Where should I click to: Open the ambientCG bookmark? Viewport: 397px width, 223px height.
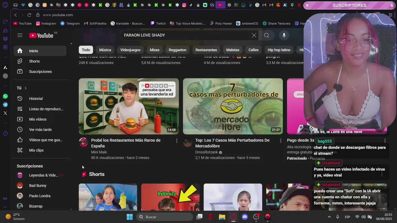[247, 24]
